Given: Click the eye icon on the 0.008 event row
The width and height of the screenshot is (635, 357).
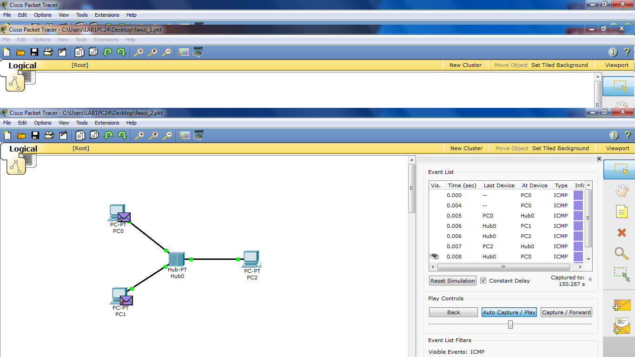Looking at the screenshot, I should tap(434, 257).
